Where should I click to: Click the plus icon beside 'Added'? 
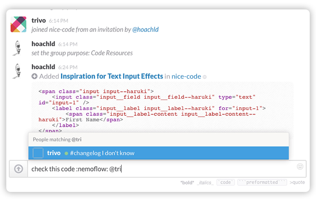[x=35, y=76]
